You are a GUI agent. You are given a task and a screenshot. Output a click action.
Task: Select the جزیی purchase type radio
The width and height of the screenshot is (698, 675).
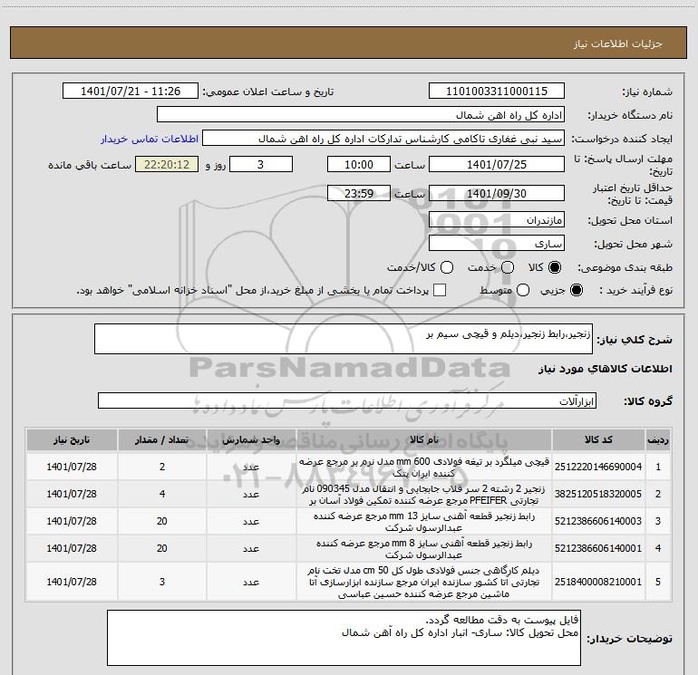click(576, 290)
